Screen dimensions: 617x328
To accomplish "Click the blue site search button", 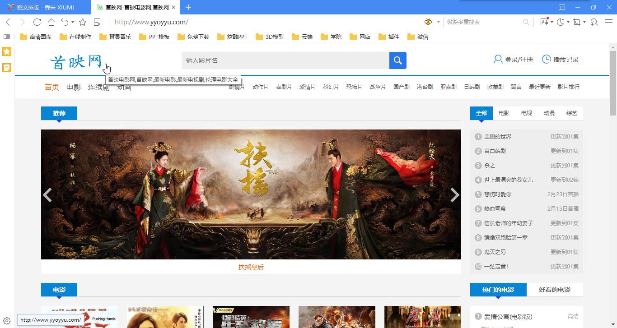I will click(x=398, y=60).
